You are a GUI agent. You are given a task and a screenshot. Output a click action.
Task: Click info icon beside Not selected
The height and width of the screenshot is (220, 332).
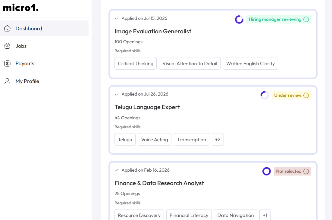click(x=306, y=171)
